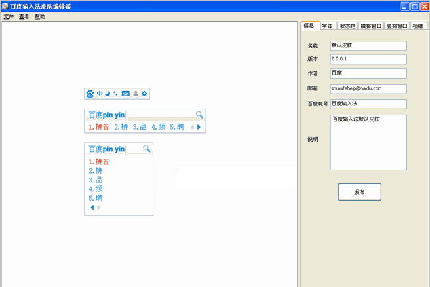Select candidate 2.拼 in horizontal window
Image resolution: width=430 pixels, height=287 pixels.
(121, 127)
